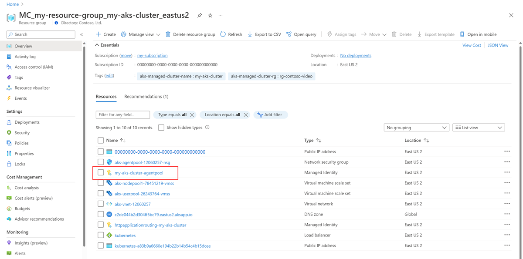Toggle Show hidden types checkbox
The image size is (523, 259).
click(161, 128)
